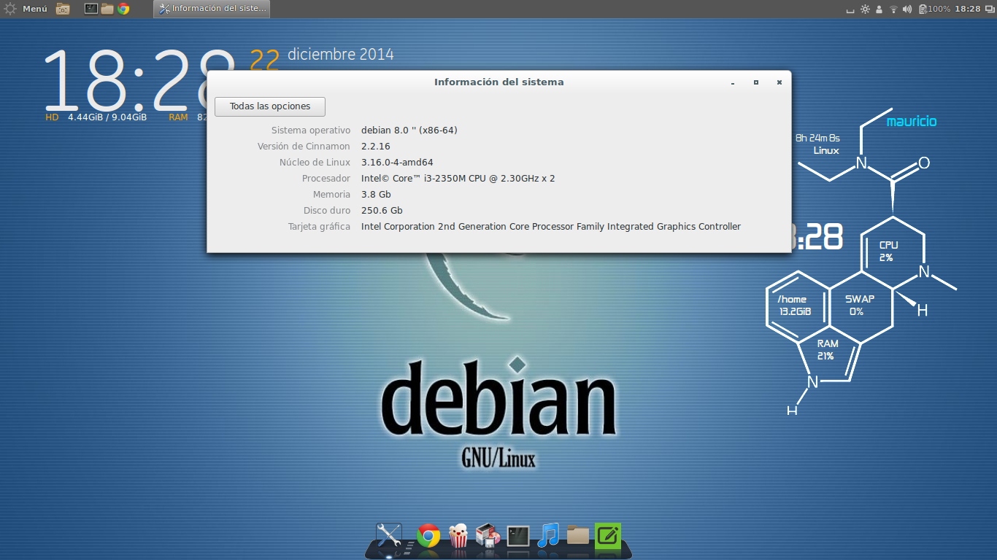The image size is (997, 560).
Task: Adjust volume via the speaker tray icon
Action: 906,9
